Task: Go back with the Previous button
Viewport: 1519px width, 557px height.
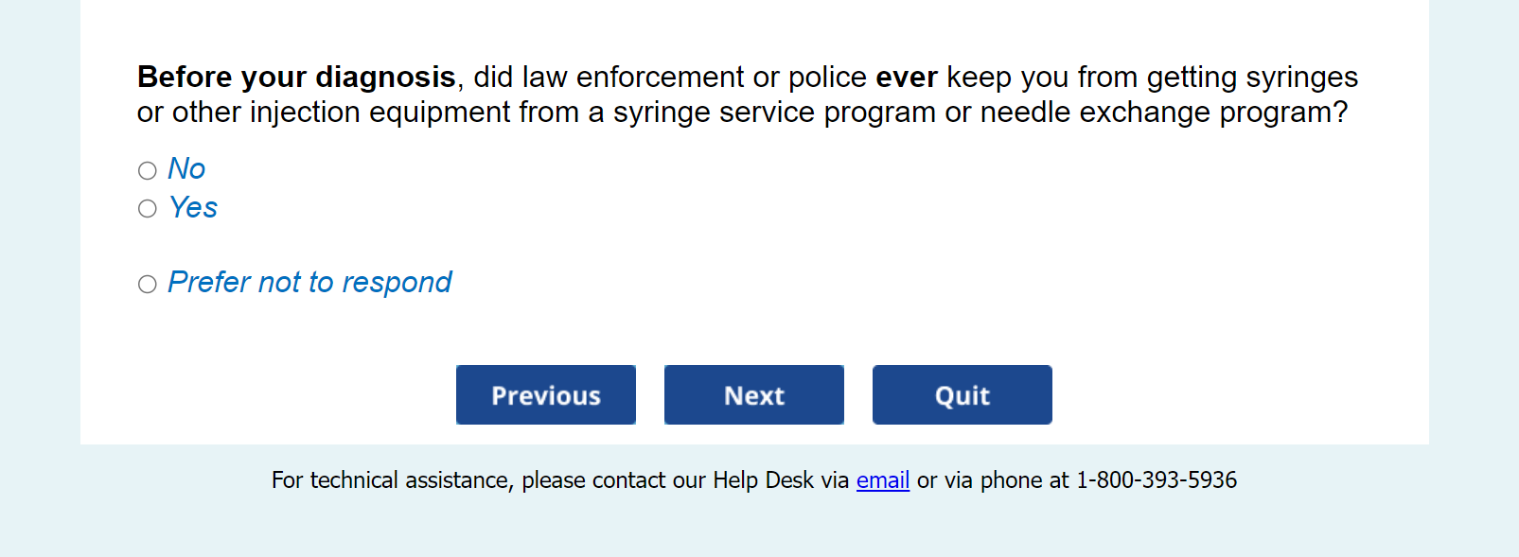Action: tap(546, 395)
